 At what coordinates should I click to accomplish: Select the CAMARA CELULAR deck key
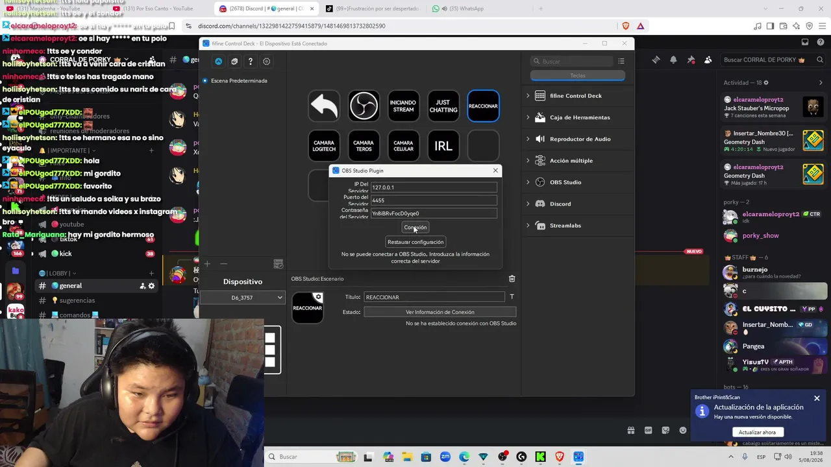click(403, 146)
